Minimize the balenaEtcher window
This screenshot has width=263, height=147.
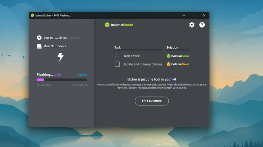tap(183, 15)
